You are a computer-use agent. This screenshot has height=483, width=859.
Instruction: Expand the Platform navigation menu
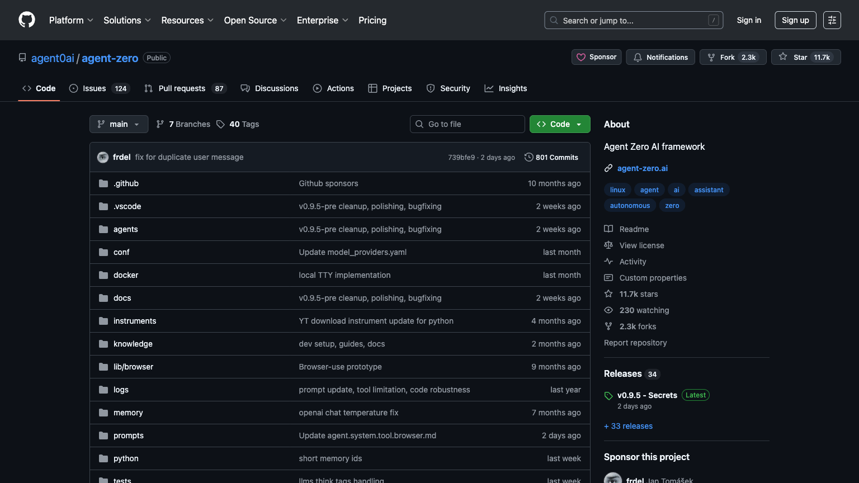(x=71, y=20)
